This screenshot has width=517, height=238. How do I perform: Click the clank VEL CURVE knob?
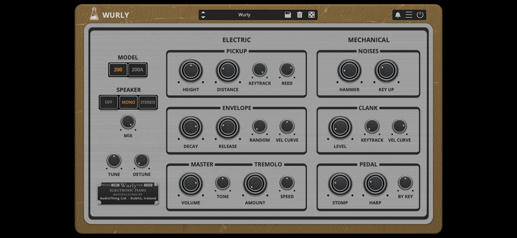pyautogui.click(x=399, y=126)
